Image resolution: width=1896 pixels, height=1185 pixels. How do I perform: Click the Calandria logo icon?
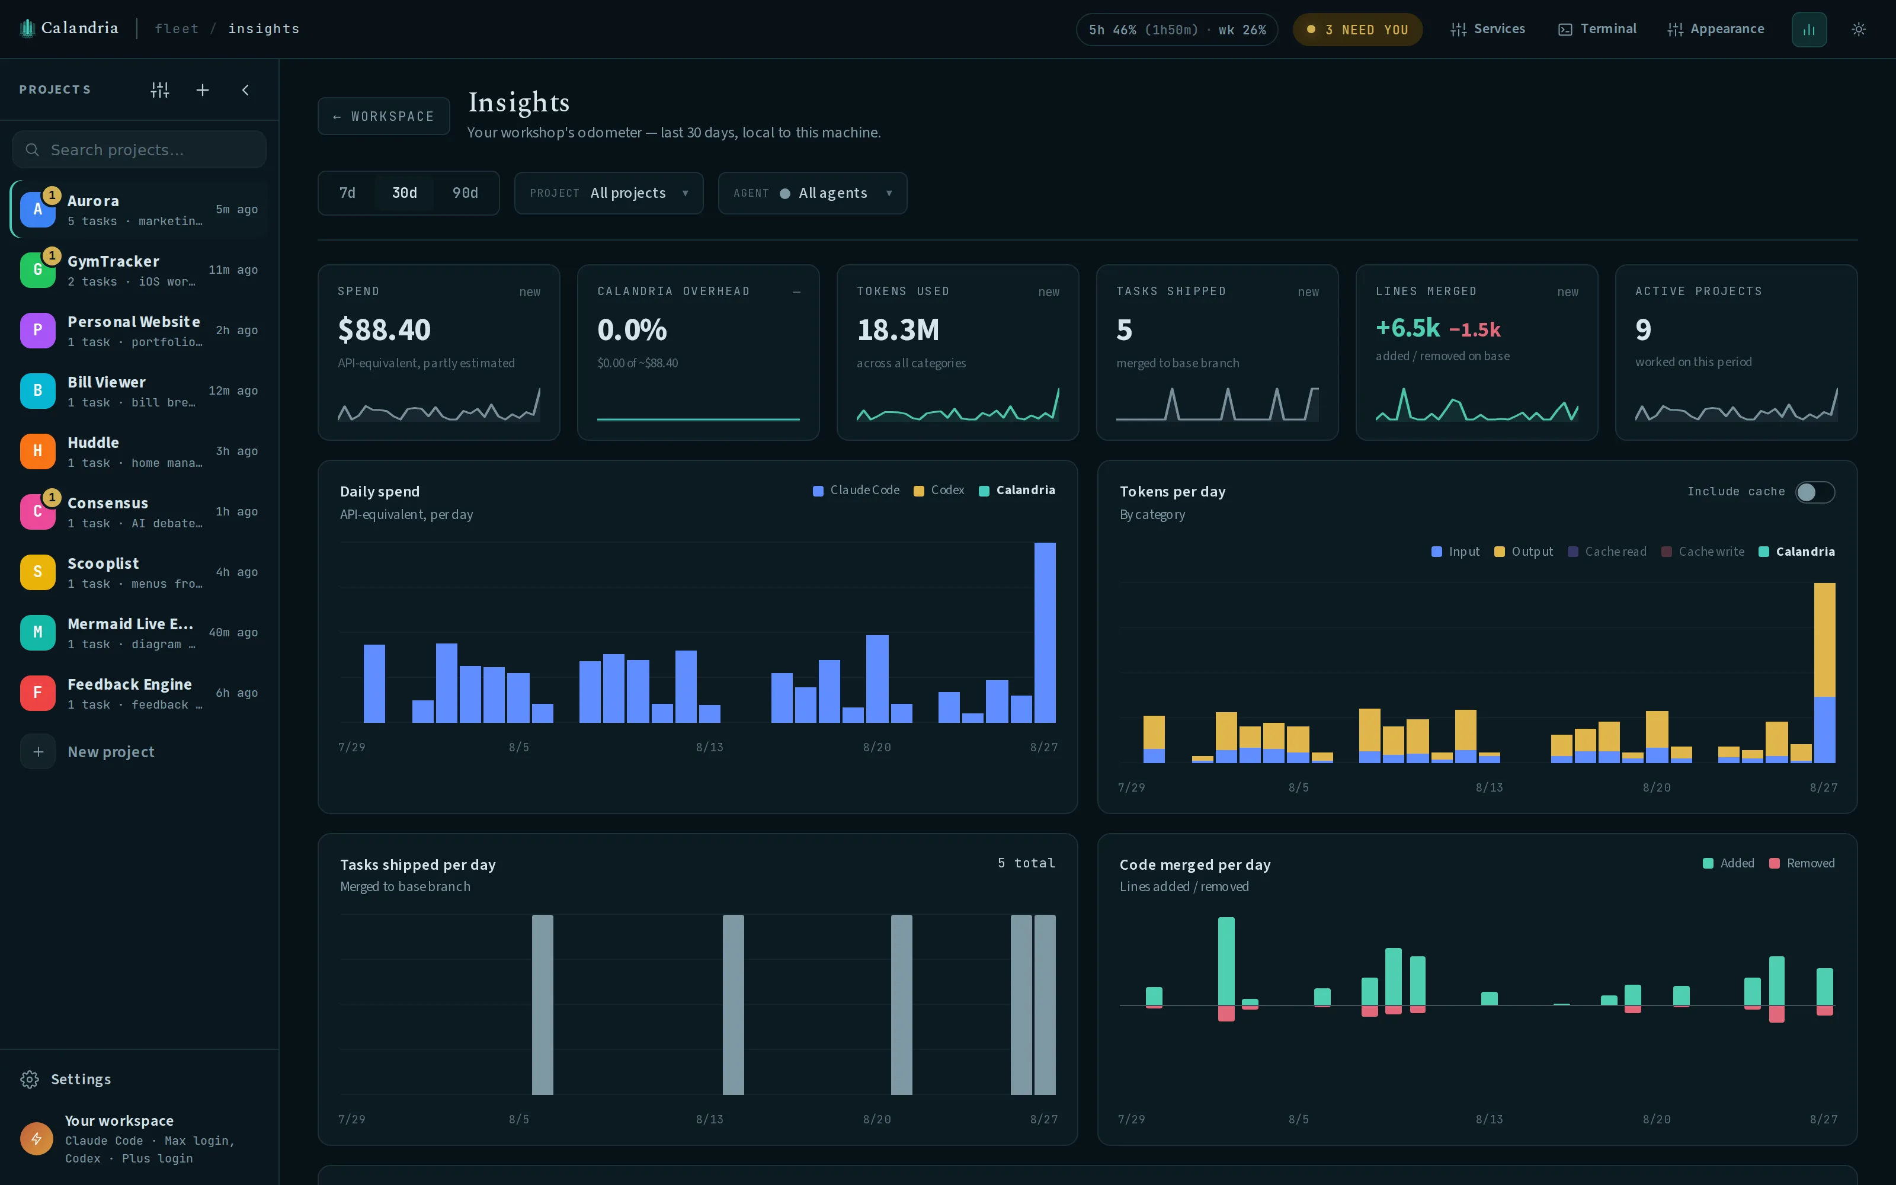(x=27, y=29)
